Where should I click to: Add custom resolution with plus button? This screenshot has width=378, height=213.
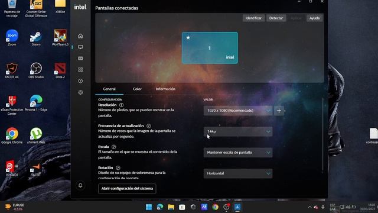(x=279, y=111)
